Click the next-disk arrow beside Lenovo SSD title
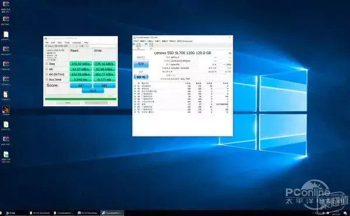The height and width of the screenshot is (216, 350). pyautogui.click(x=230, y=53)
